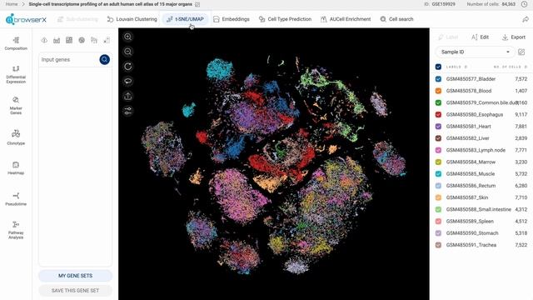This screenshot has width=533, height=300.
Task: Switch to Louvain Clustering tab
Action: pyautogui.click(x=132, y=19)
